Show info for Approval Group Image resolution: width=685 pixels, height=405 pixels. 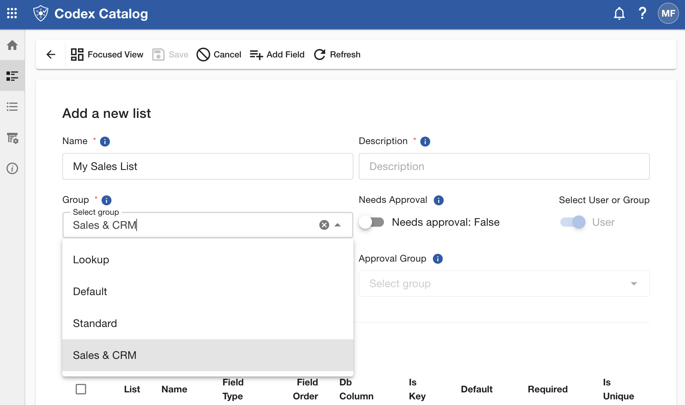tap(438, 259)
